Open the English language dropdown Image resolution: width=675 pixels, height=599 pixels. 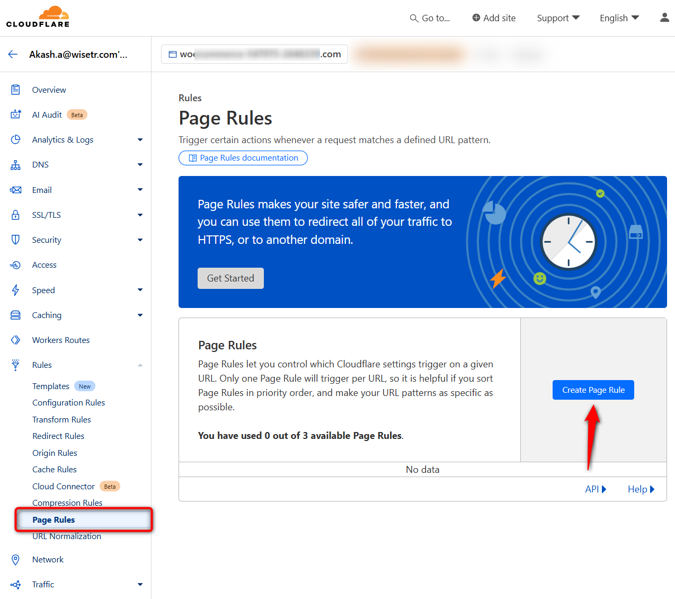(x=619, y=18)
